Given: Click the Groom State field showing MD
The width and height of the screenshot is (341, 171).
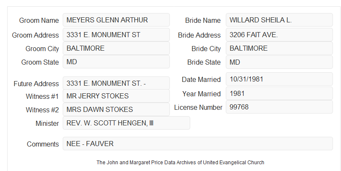Looking at the screenshot, I should (116, 62).
